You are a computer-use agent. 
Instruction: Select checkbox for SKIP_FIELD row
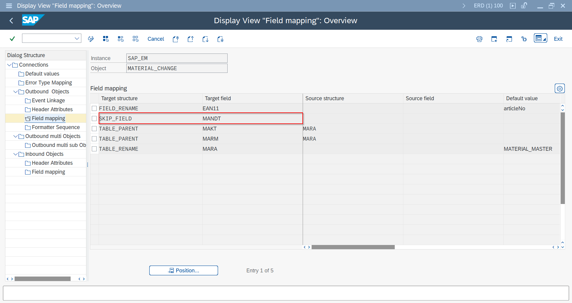[x=94, y=119]
